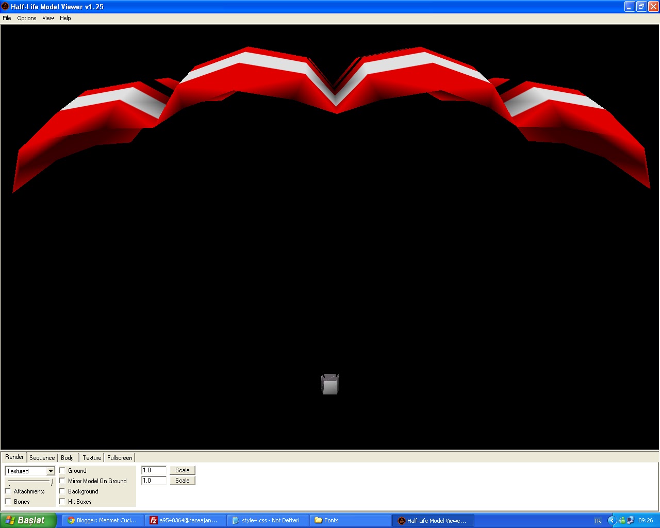Screen dimensions: 660x528
Task: Click Half-Life Model Viewer taskbar button
Action: 433,520
